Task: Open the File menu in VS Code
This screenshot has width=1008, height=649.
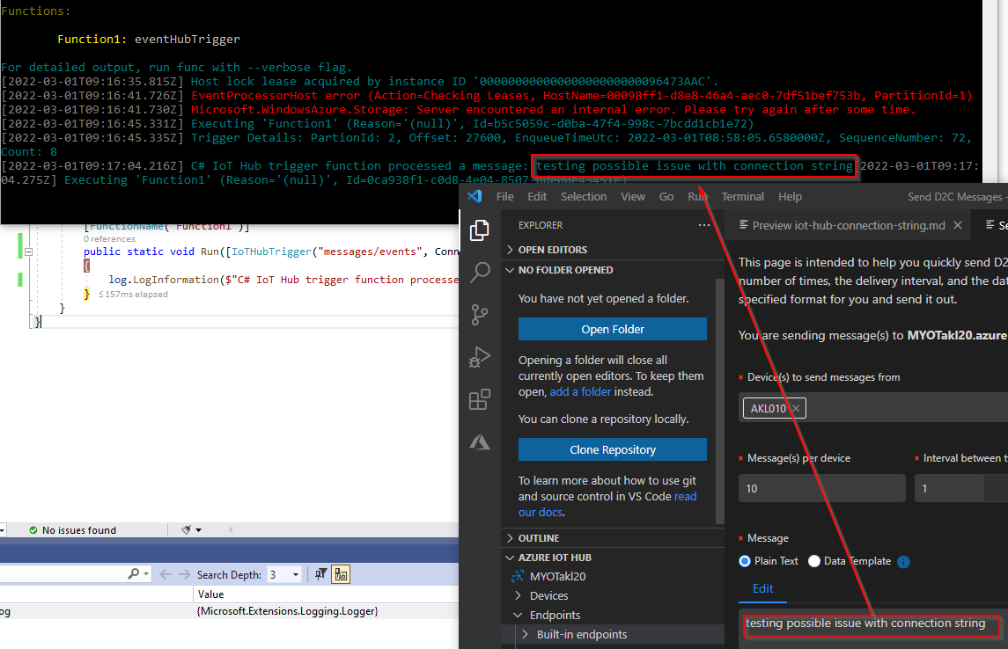Action: point(504,196)
